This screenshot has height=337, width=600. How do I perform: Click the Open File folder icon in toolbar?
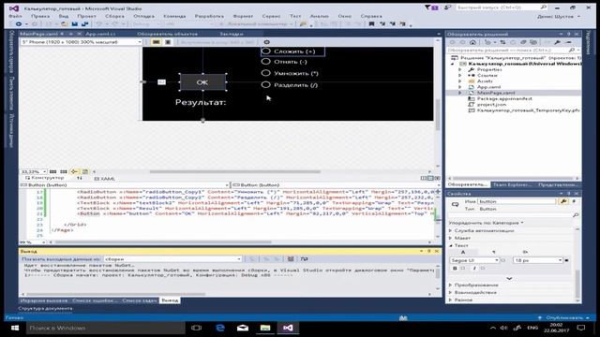tap(65, 24)
